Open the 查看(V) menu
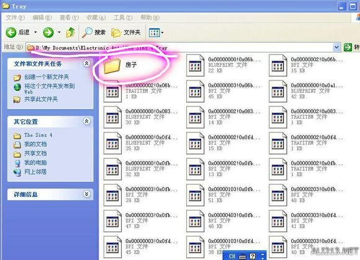360x260 pixels. (69, 17)
